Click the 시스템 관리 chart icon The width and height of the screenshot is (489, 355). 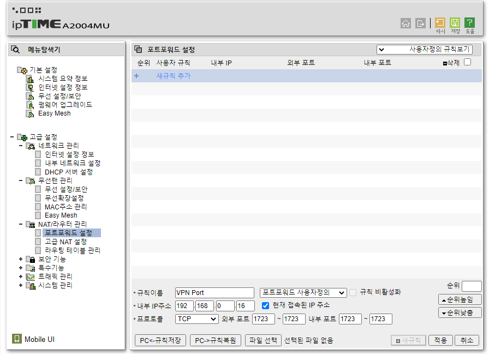(31, 286)
